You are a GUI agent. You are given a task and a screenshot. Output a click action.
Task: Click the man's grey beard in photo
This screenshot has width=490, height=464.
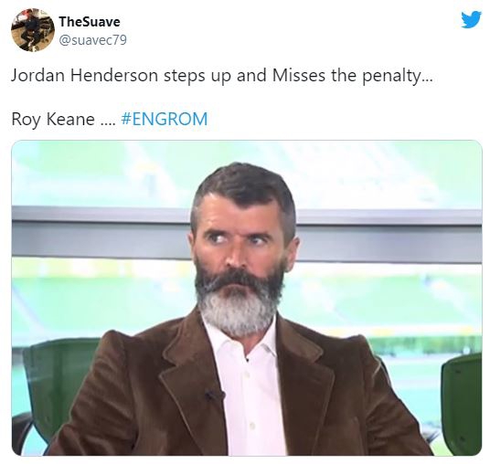click(x=240, y=309)
